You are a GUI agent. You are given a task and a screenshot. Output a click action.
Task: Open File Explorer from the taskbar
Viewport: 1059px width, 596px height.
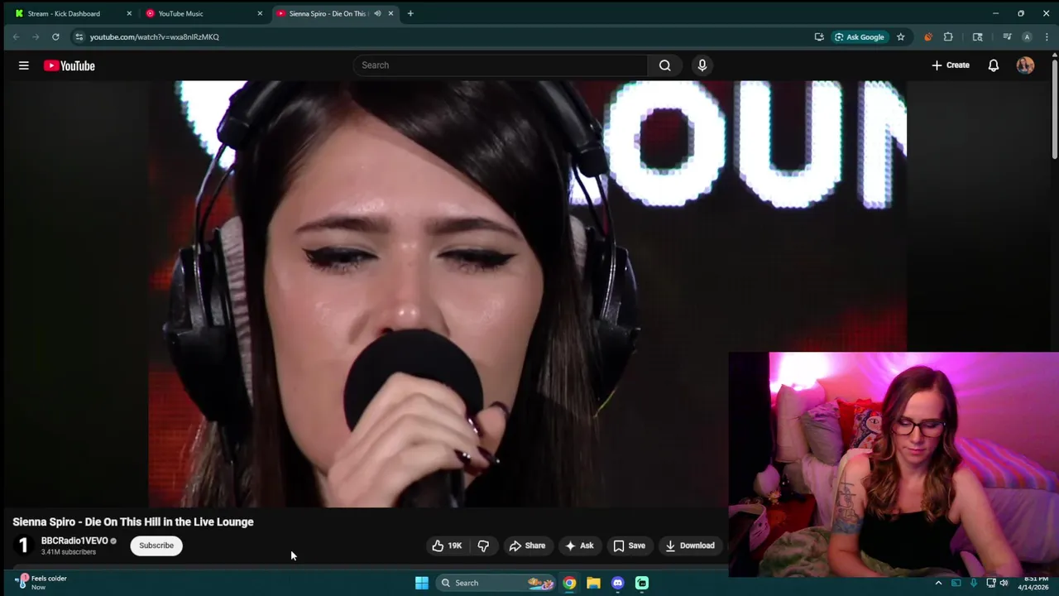tap(593, 583)
